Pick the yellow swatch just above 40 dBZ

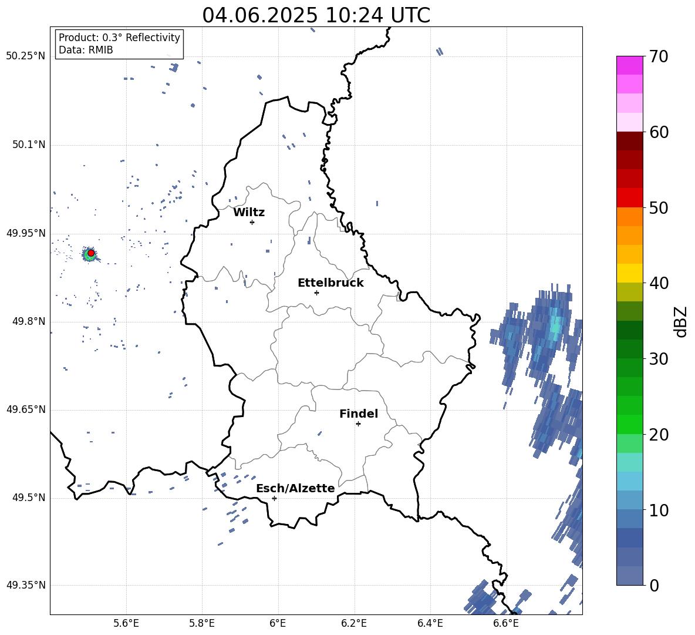[629, 273]
